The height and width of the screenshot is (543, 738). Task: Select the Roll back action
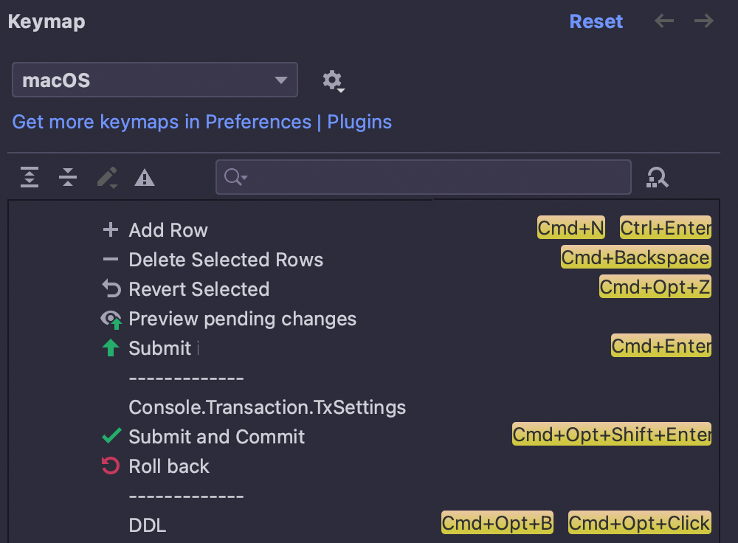(169, 466)
